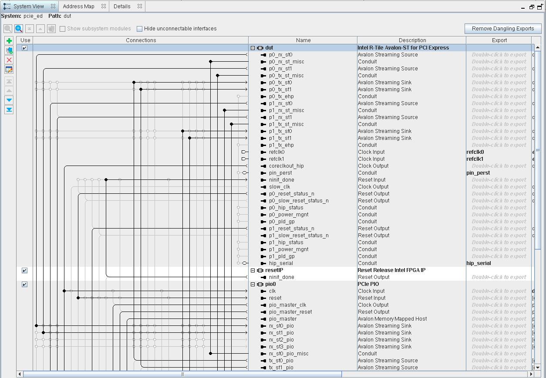
Task: Click the green plus add component icon
Action: click(9, 41)
